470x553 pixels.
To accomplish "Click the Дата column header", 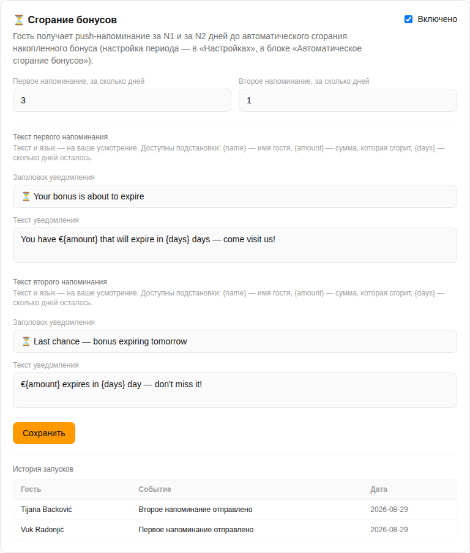I will 379,489.
